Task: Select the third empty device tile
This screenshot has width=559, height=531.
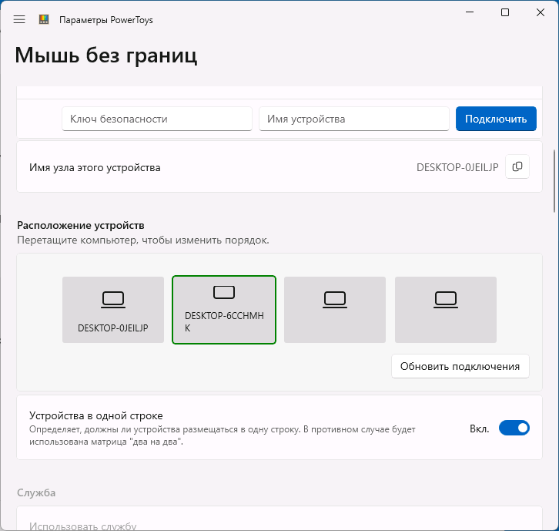Action: pyautogui.click(x=335, y=310)
